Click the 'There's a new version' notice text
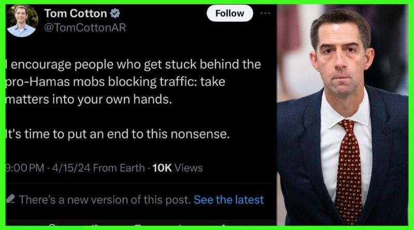 click(x=105, y=200)
